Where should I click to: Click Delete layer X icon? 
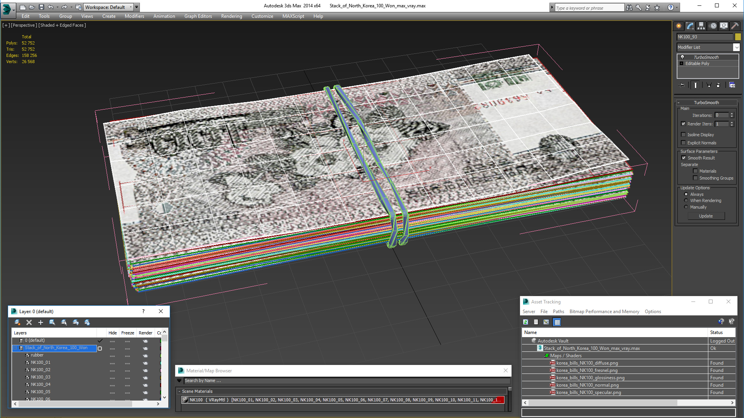click(x=29, y=322)
